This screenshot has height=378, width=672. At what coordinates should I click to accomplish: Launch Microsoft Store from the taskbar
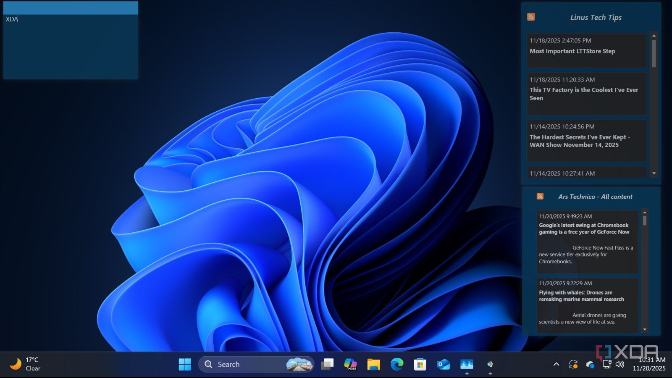tap(420, 364)
